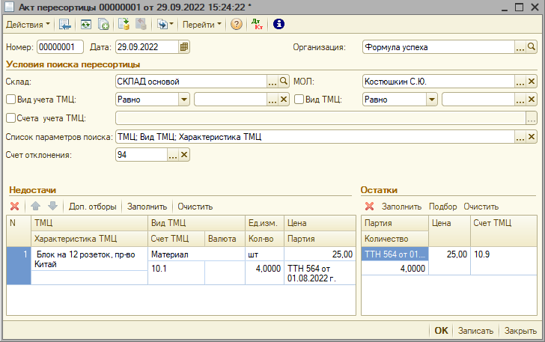Click the red delete icon in Недостачи
The height and width of the screenshot is (342, 545).
(x=14, y=207)
